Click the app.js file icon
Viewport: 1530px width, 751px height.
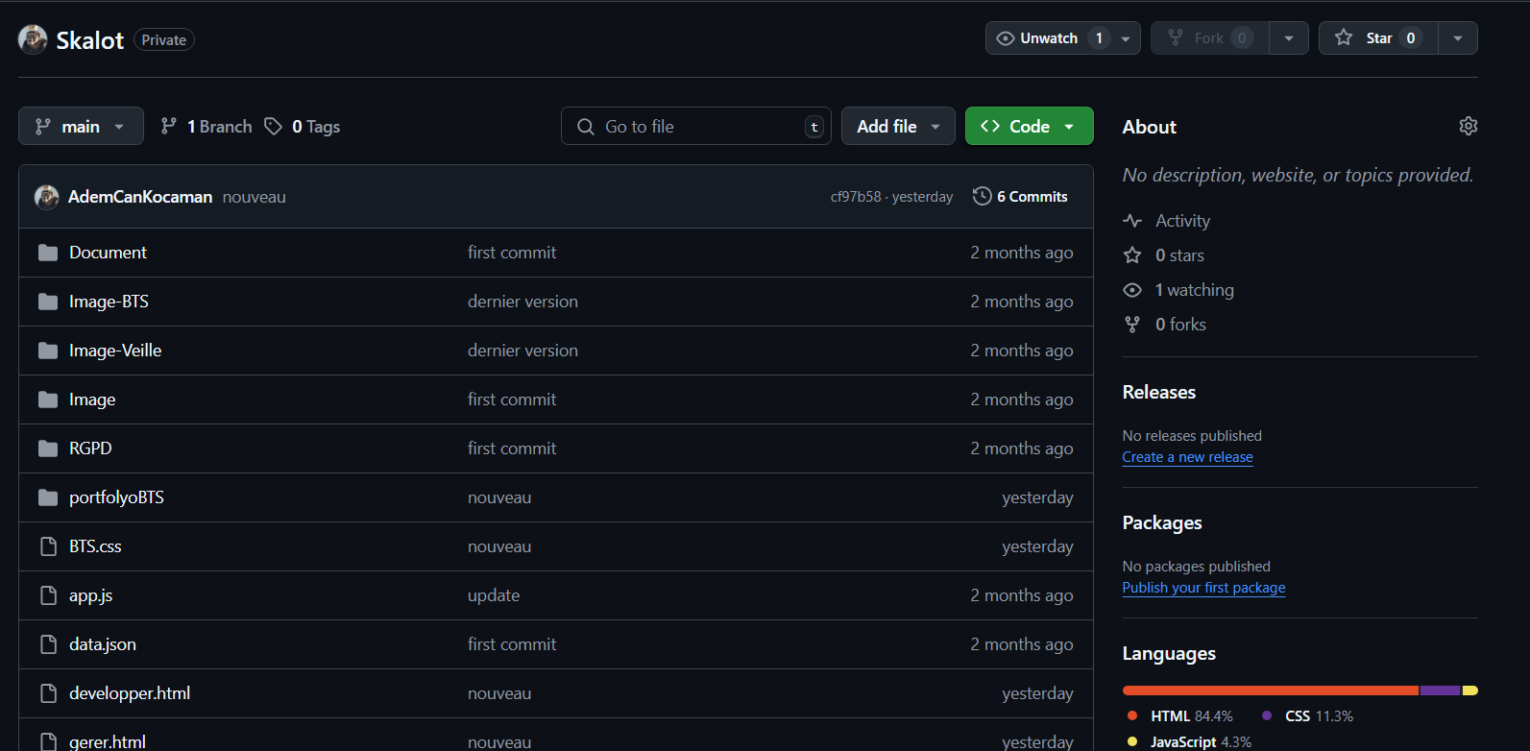coord(48,595)
